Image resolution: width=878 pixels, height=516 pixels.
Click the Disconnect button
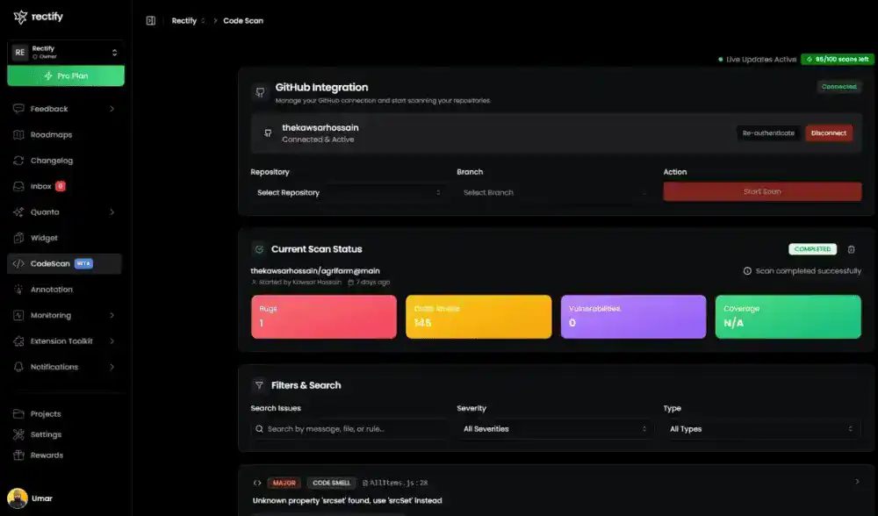829,133
